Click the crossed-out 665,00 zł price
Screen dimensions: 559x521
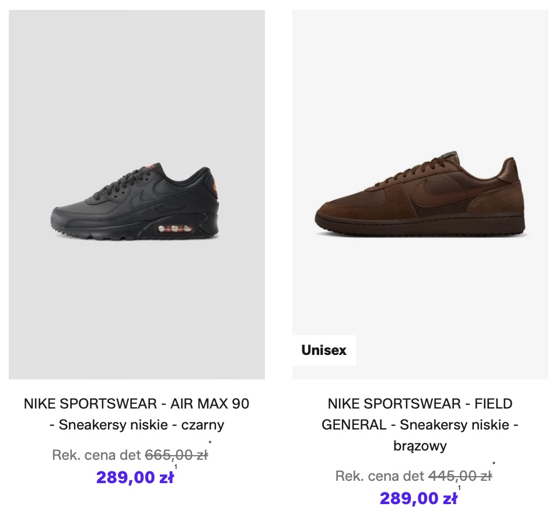pos(176,455)
